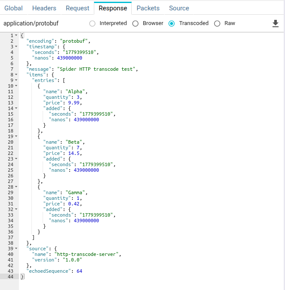This screenshot has width=285, height=290.
Task: Switch to the Packets tab
Action: click(148, 8)
